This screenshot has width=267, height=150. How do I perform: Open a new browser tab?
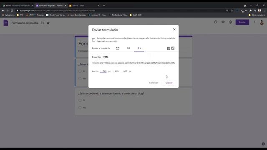point(104,5)
